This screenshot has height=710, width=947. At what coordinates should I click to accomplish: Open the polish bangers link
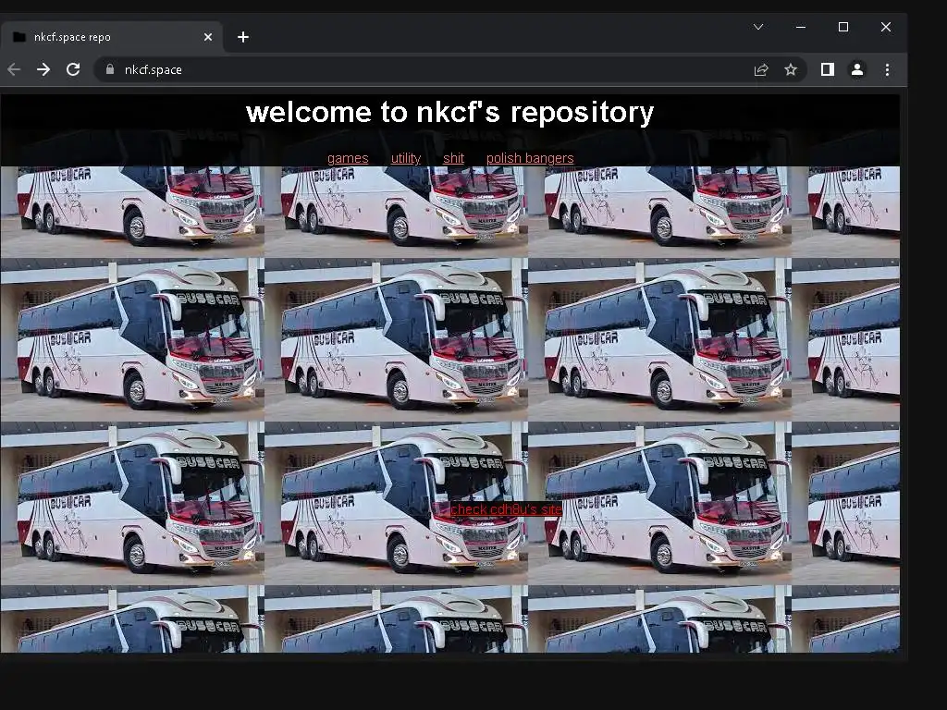pos(530,158)
